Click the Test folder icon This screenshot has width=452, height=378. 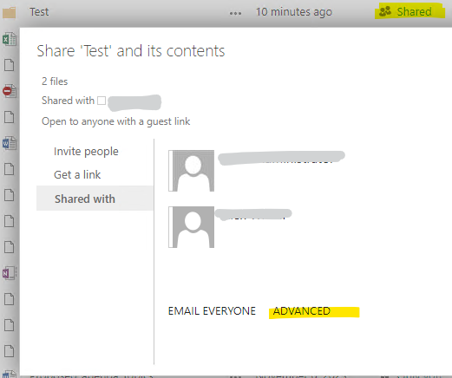tap(9, 13)
